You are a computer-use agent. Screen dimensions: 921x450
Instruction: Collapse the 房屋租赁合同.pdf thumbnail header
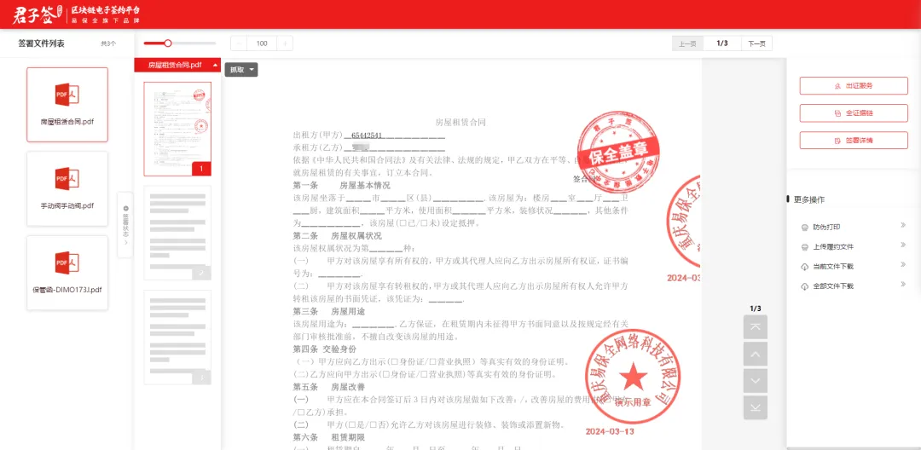[215, 65]
